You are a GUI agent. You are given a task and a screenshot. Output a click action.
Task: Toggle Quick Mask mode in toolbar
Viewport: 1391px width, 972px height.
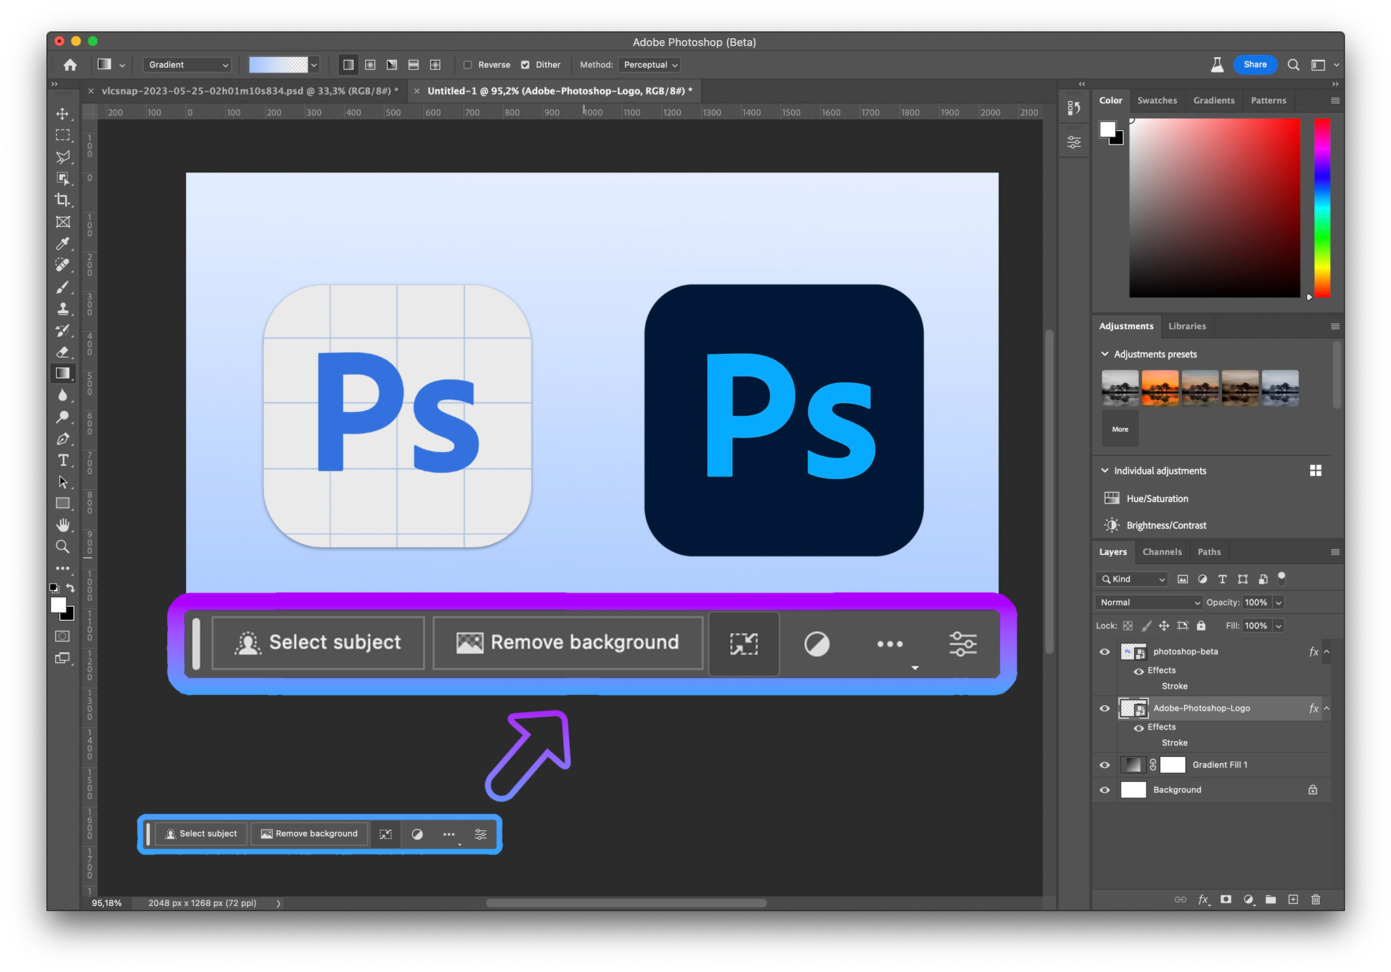(x=62, y=636)
